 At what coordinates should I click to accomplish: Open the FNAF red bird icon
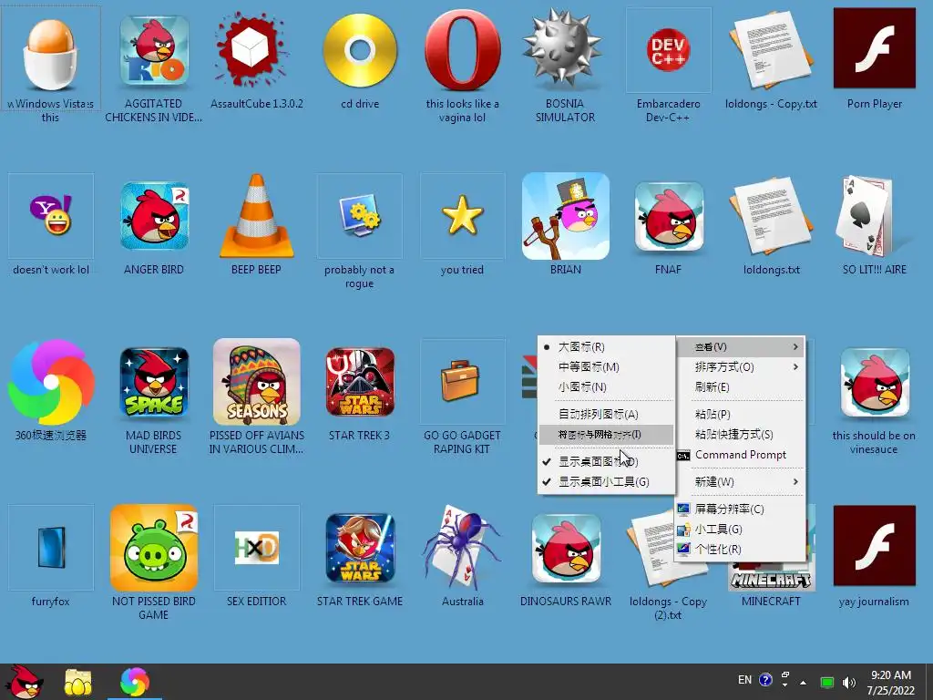coord(668,217)
